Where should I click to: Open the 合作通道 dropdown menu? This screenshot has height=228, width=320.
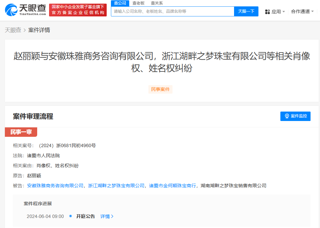point(302,11)
